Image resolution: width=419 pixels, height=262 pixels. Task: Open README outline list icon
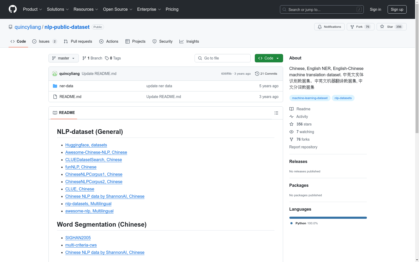point(276,113)
